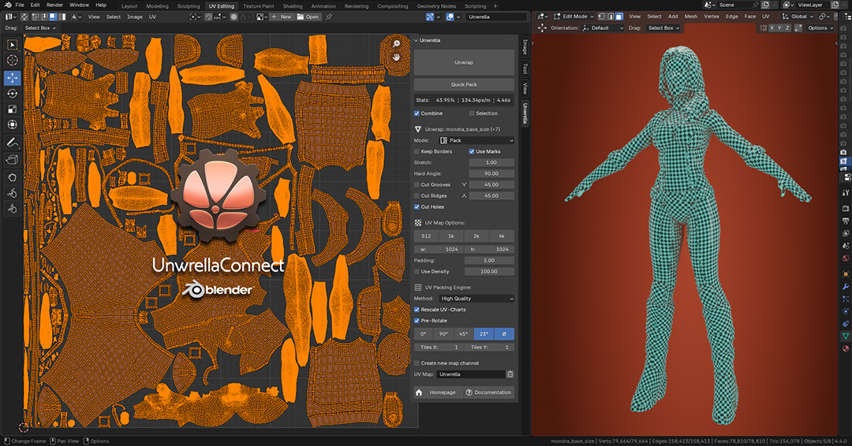Click the large Unwrap button

[x=464, y=62]
